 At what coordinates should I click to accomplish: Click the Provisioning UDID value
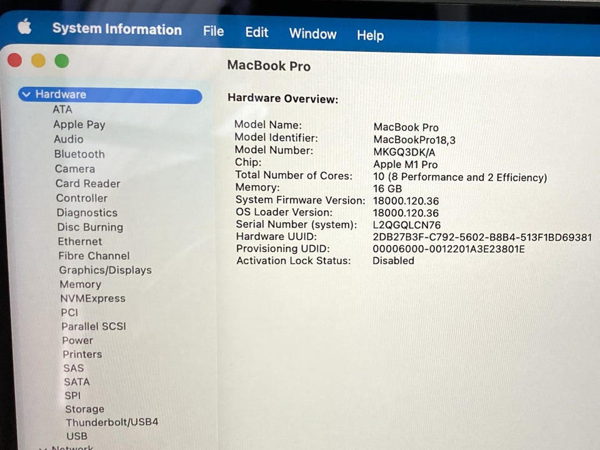click(x=449, y=249)
